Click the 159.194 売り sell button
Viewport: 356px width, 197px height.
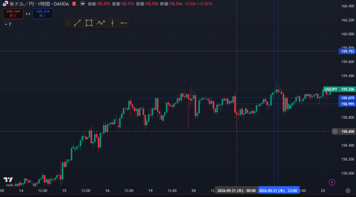tap(13, 14)
